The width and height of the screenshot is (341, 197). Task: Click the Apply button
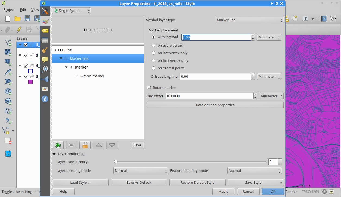pos(223,191)
